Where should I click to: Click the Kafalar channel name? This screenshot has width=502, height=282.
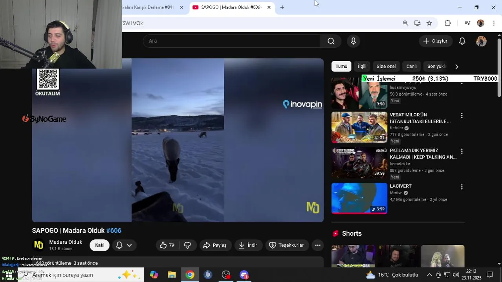click(x=396, y=128)
